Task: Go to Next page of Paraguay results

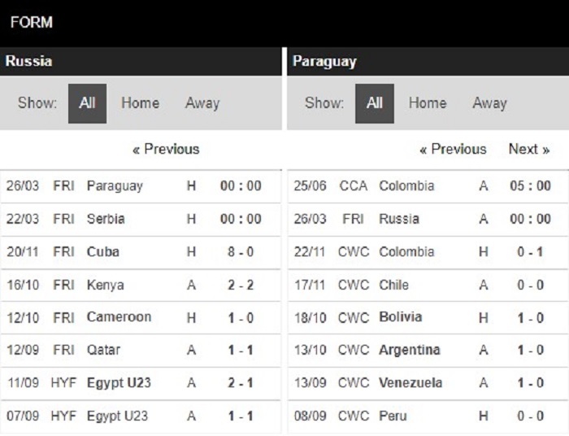Action: [x=529, y=149]
